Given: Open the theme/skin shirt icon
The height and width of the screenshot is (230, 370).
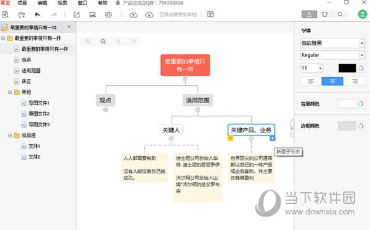Looking at the screenshot, I should point(325,14).
